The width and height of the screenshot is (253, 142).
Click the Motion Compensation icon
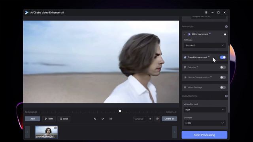185,77
